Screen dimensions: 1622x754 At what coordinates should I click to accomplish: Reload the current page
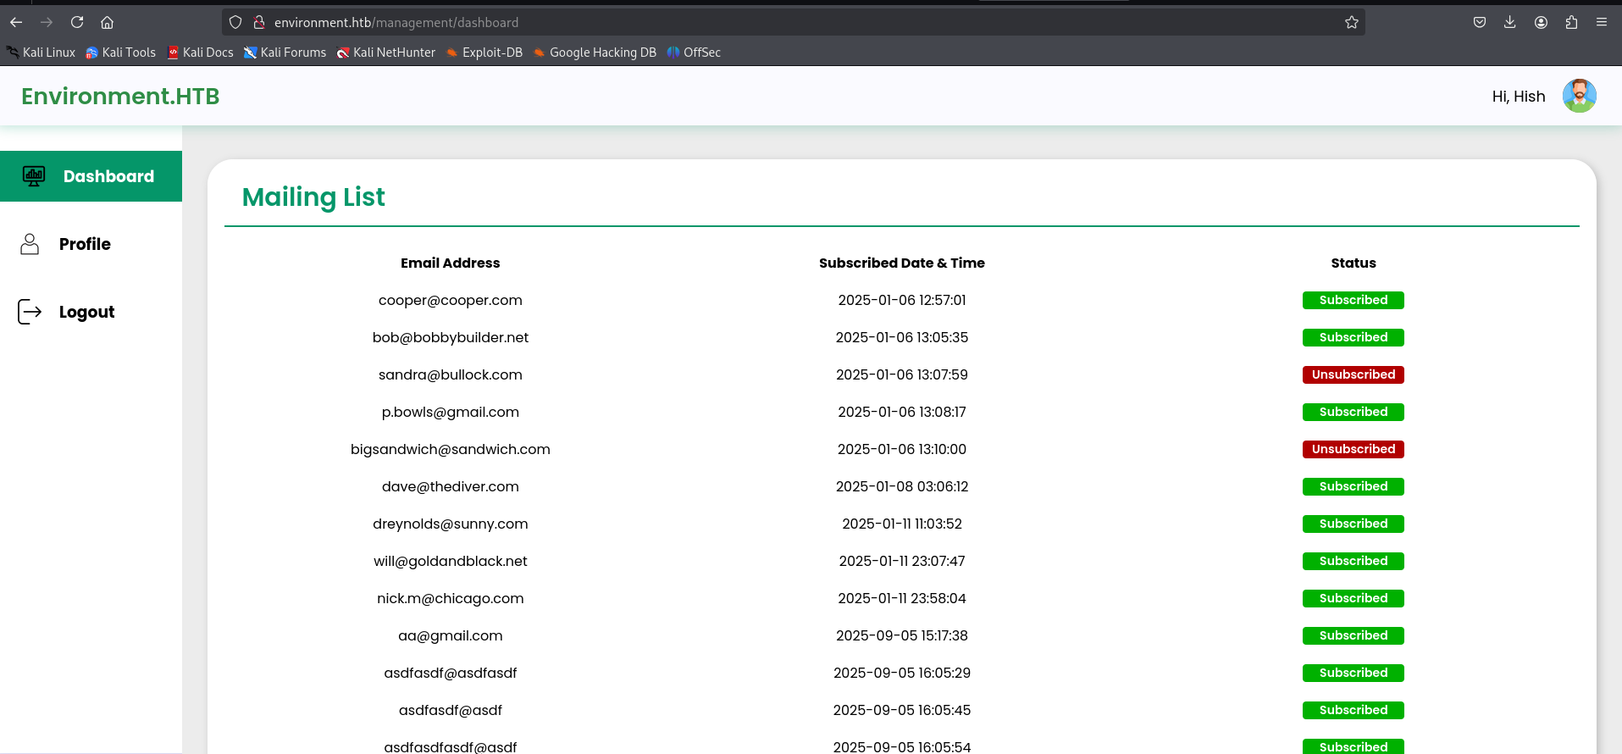tap(77, 23)
